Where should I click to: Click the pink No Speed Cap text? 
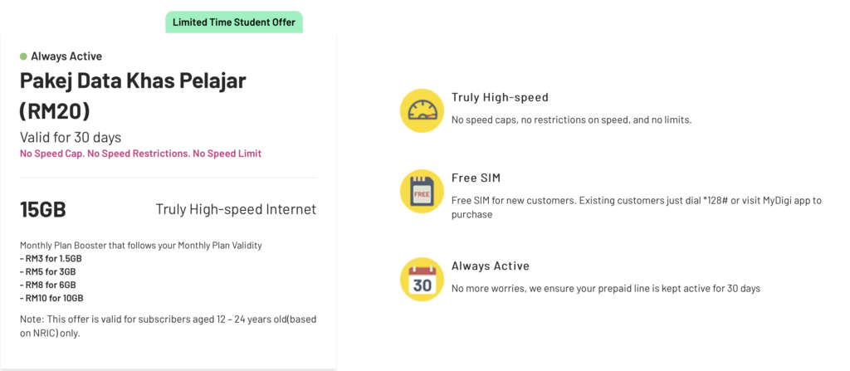click(x=140, y=154)
